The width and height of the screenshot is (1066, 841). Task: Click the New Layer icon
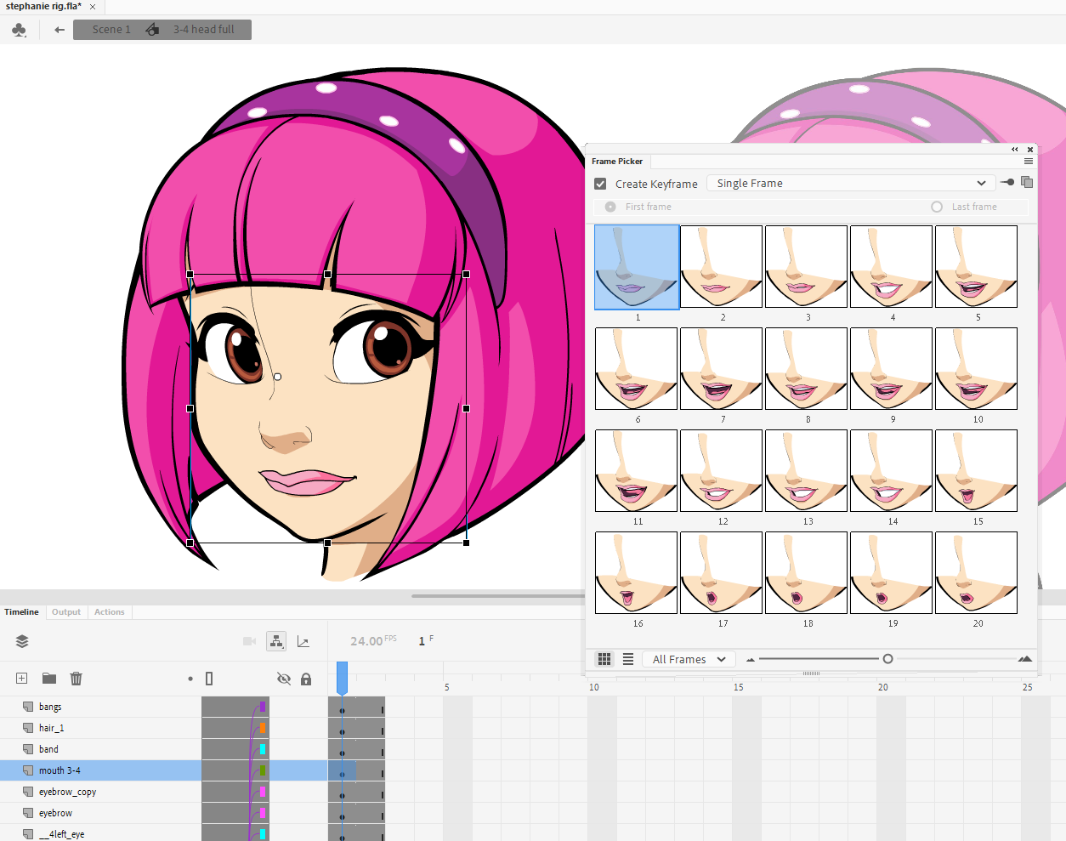click(22, 679)
